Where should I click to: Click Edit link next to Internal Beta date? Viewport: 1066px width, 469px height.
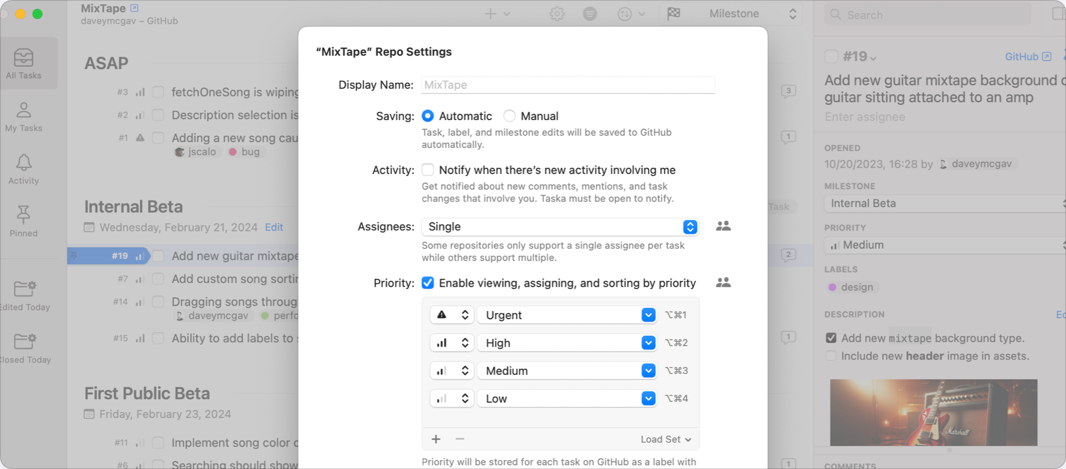[274, 227]
